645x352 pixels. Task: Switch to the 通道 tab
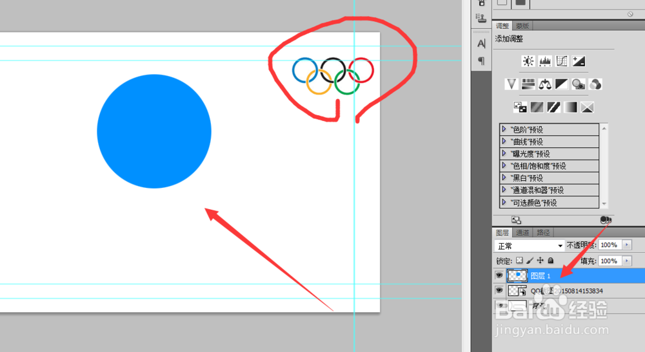coord(522,232)
